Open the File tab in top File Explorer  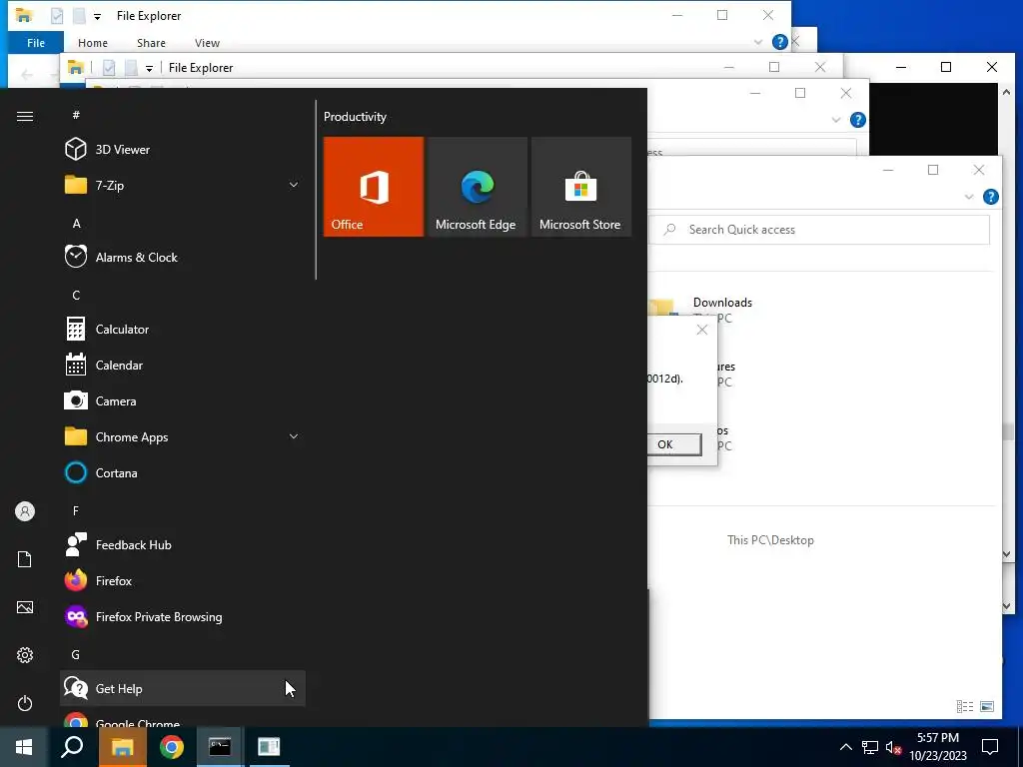tap(36, 42)
